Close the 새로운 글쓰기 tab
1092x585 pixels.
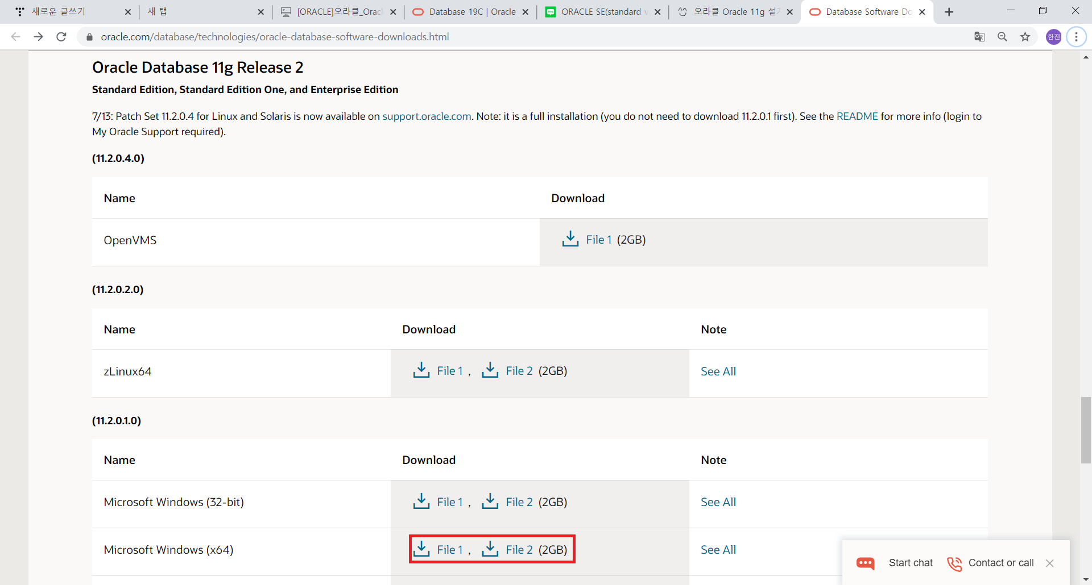coord(127,12)
